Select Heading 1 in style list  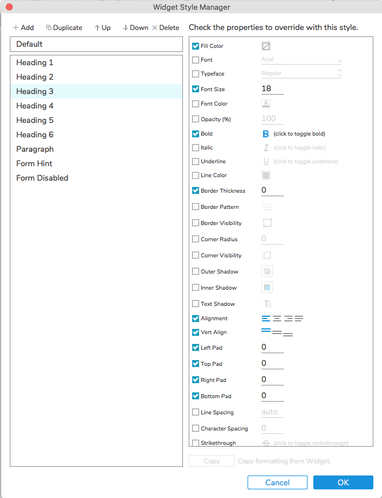point(96,62)
